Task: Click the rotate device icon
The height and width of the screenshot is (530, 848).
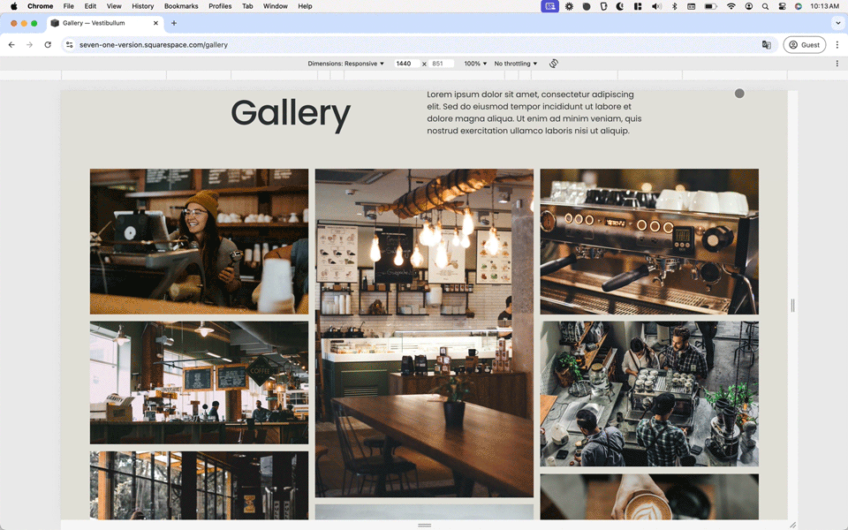Action: pyautogui.click(x=554, y=64)
